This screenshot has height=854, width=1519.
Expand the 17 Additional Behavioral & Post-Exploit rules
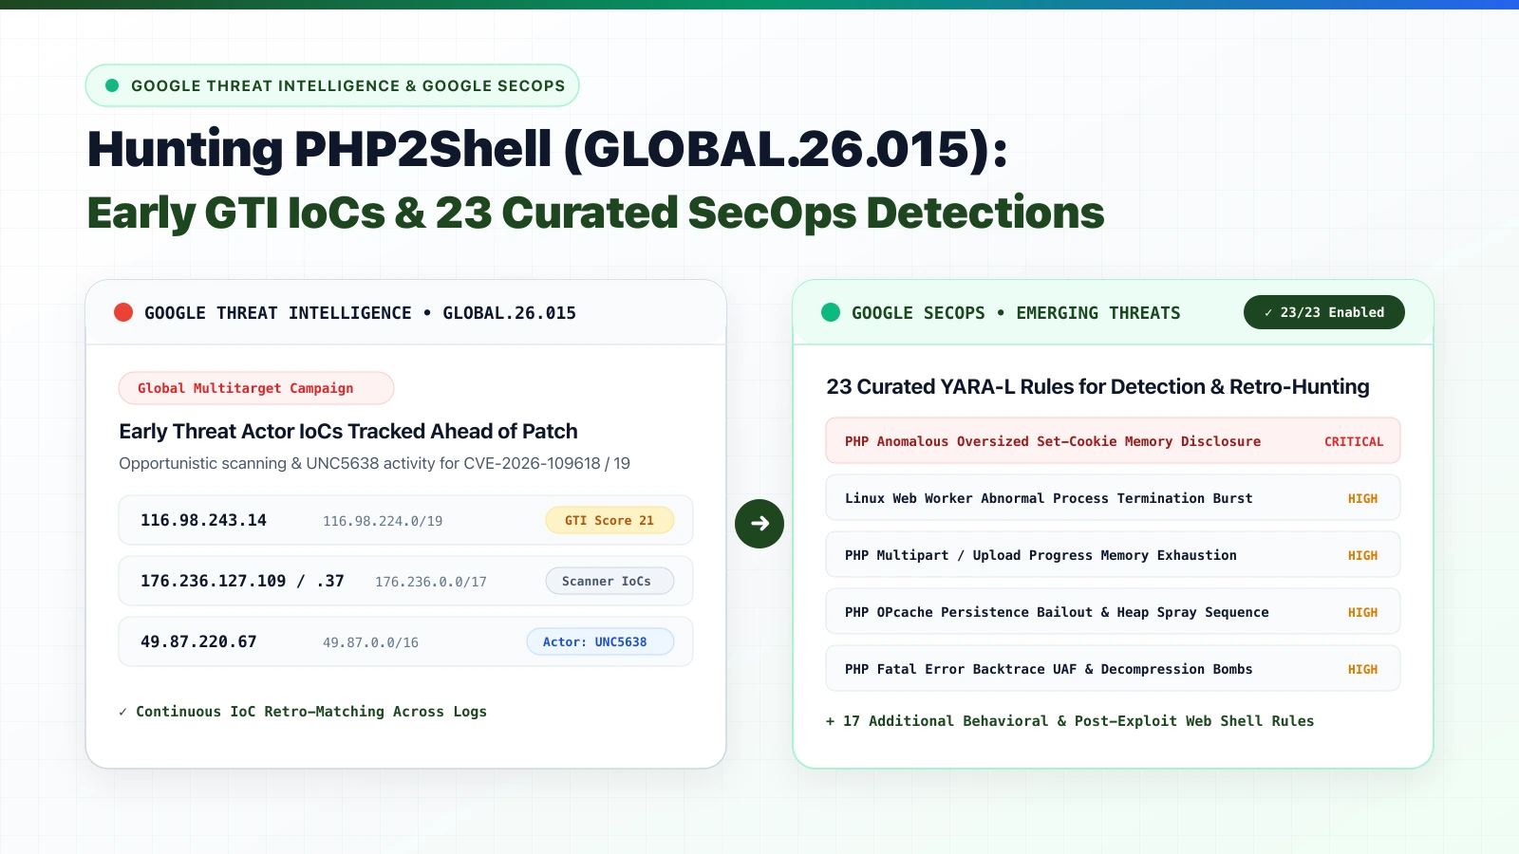point(1070,721)
